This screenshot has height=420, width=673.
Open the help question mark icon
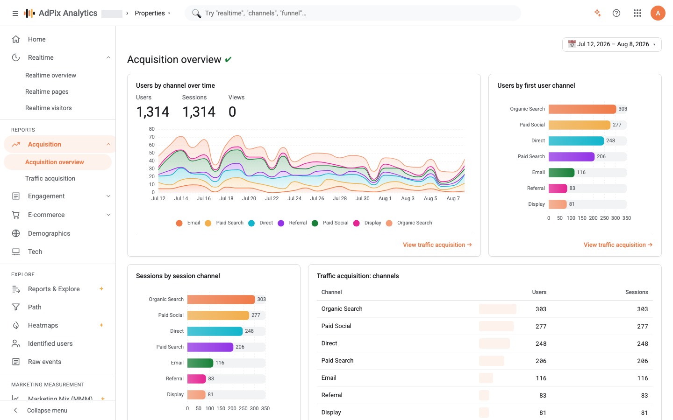[616, 13]
